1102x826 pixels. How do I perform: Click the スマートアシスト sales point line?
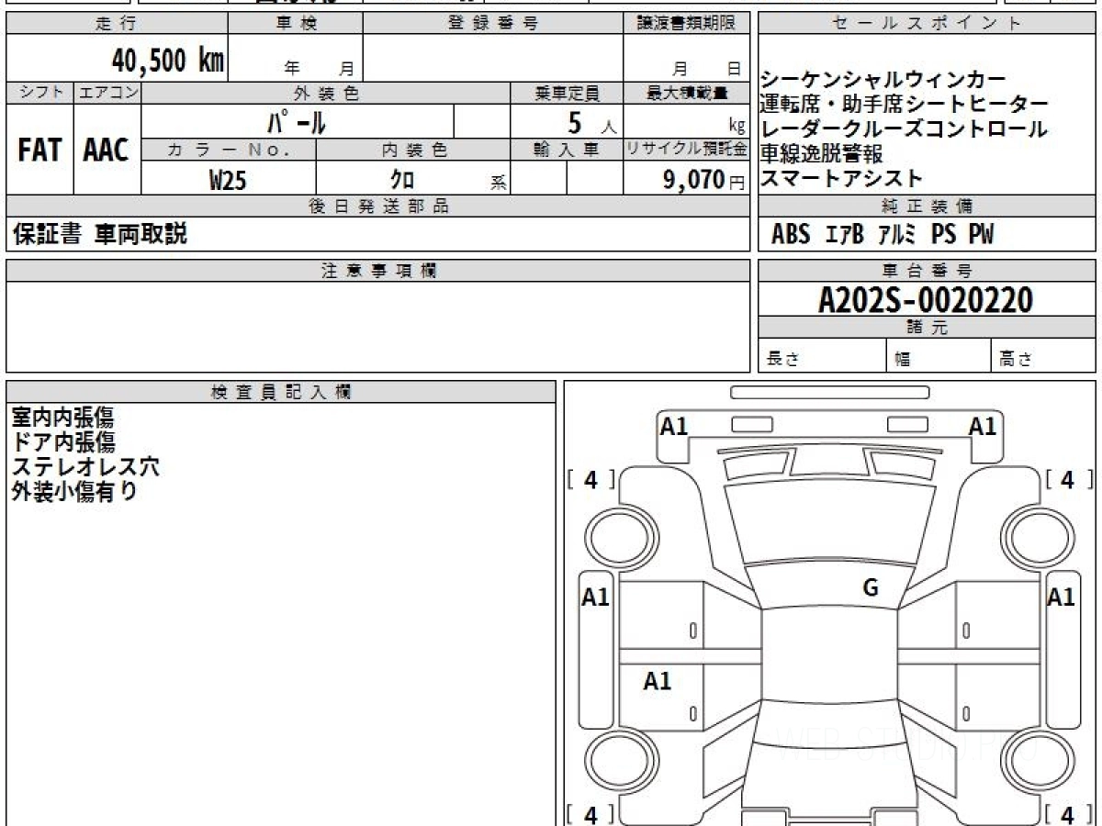click(x=841, y=179)
